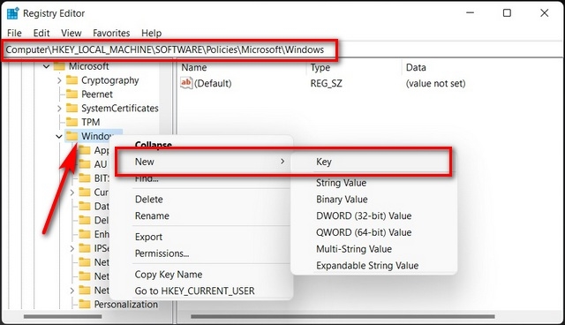The width and height of the screenshot is (565, 325).
Task: Click the Microsoft folder icon in tree
Action: [x=59, y=66]
